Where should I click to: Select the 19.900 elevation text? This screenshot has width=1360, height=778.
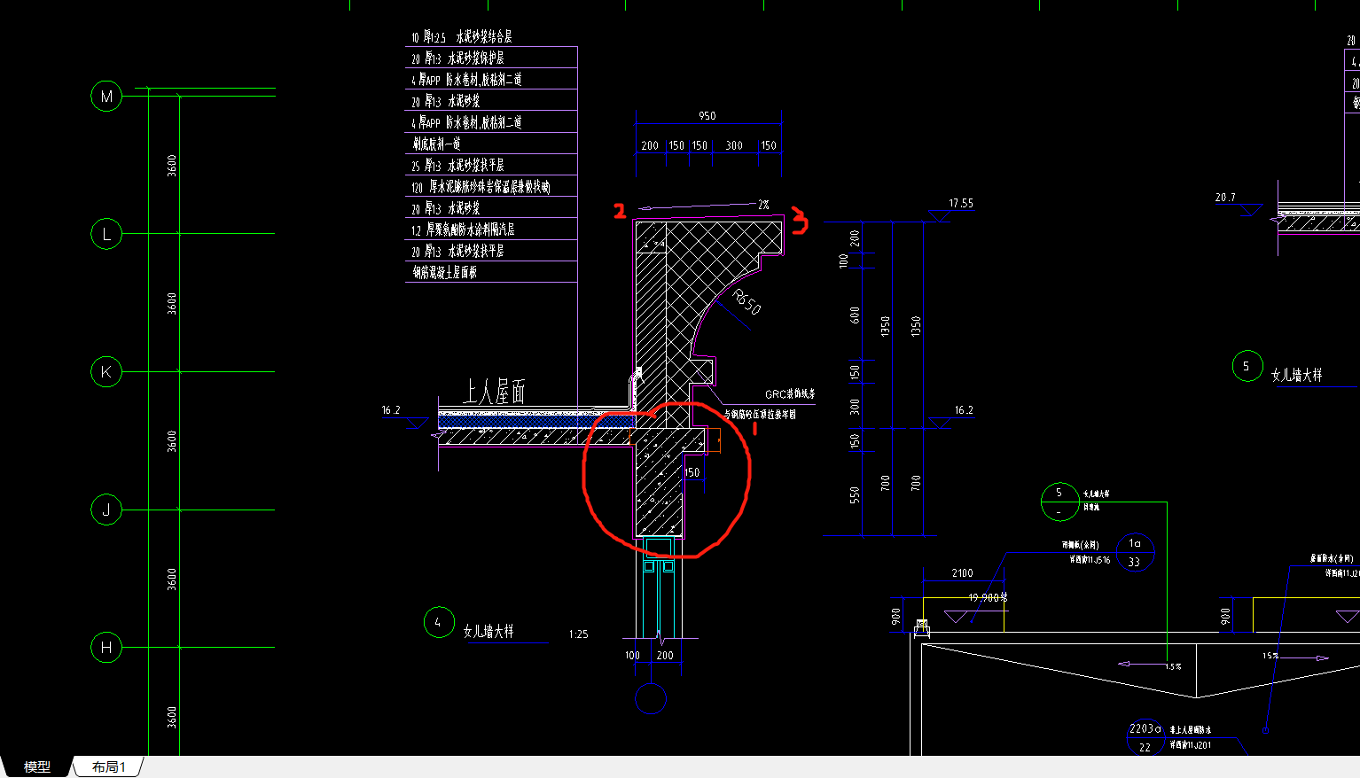pos(987,598)
